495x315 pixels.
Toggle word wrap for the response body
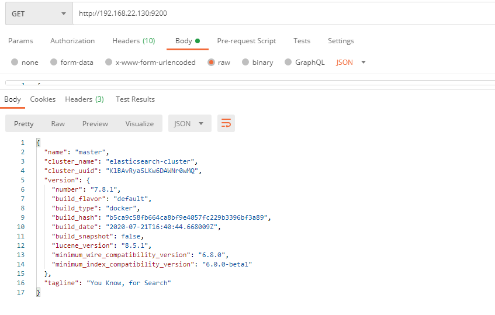point(226,123)
